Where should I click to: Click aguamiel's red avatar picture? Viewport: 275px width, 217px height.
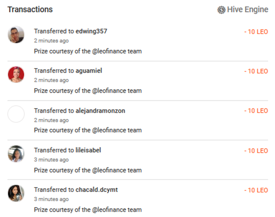point(16,74)
